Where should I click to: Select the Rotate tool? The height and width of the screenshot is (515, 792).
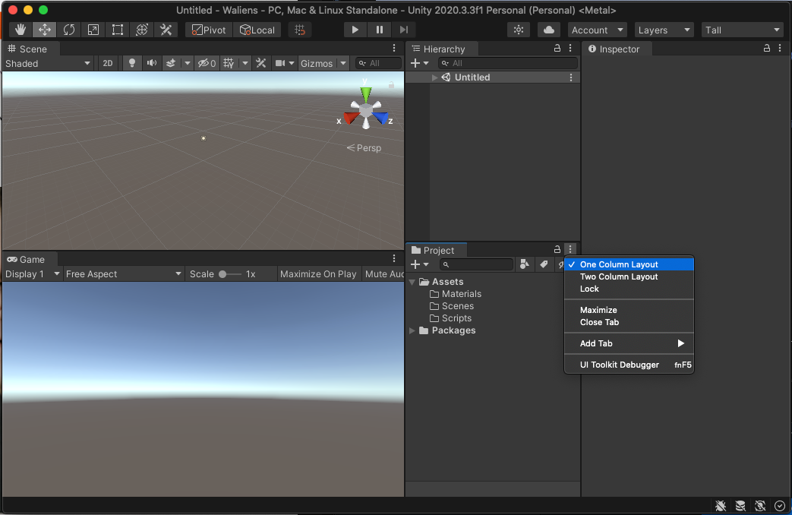click(x=69, y=30)
